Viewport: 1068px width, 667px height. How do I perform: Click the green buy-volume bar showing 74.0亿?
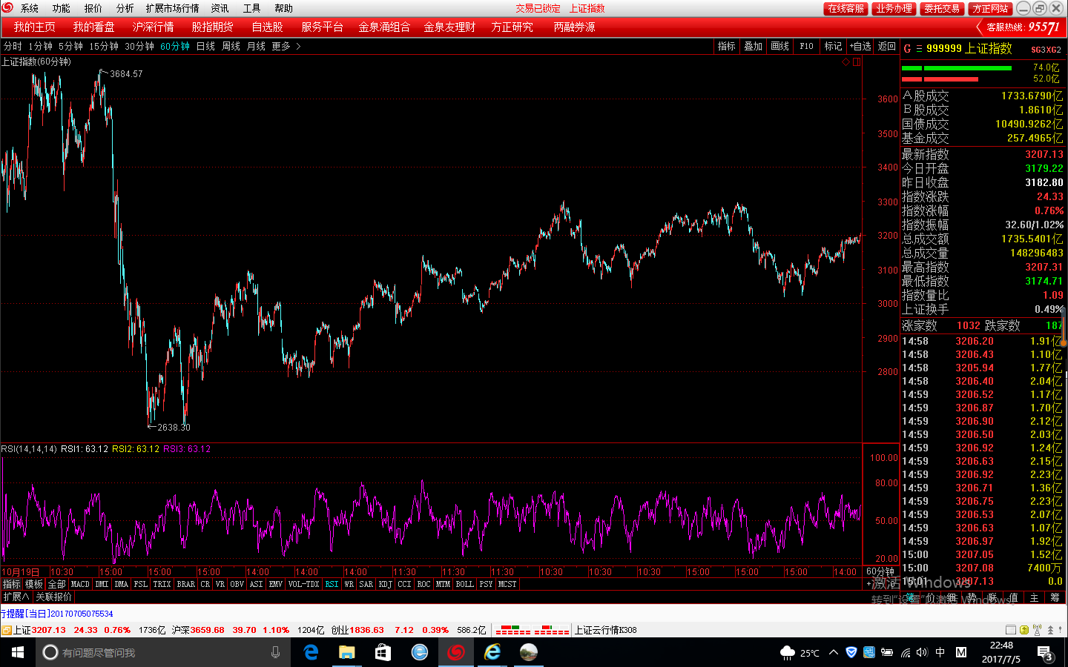(957, 68)
